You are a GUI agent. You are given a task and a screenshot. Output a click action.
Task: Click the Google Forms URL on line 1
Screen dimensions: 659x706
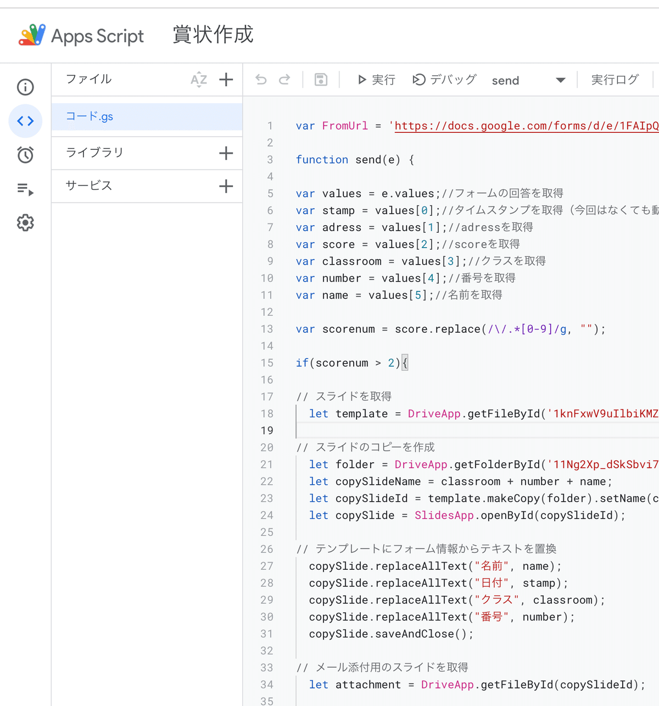(x=526, y=126)
